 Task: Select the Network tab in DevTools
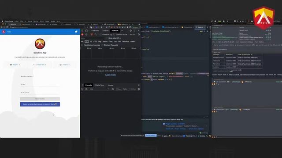(x=115, y=31)
